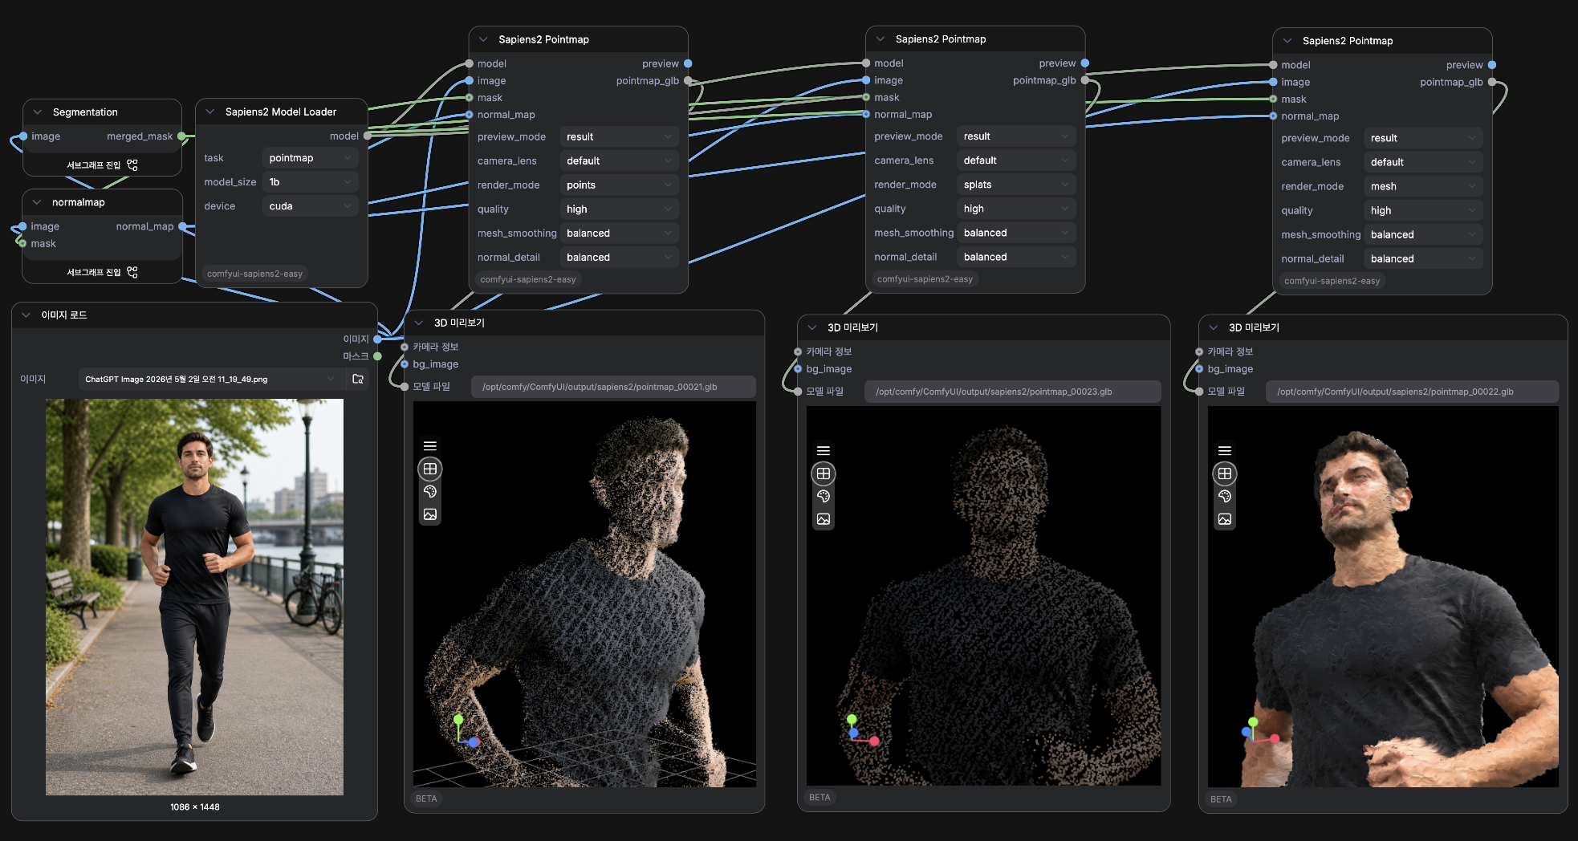Collapse the right 3D preview node
This screenshot has height=841, width=1578.
[x=1214, y=327]
